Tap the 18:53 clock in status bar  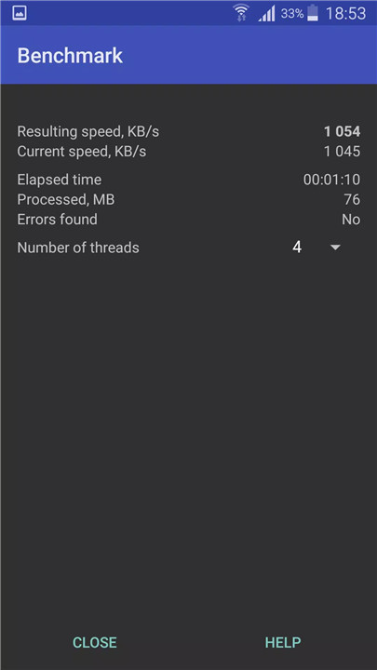tap(345, 13)
